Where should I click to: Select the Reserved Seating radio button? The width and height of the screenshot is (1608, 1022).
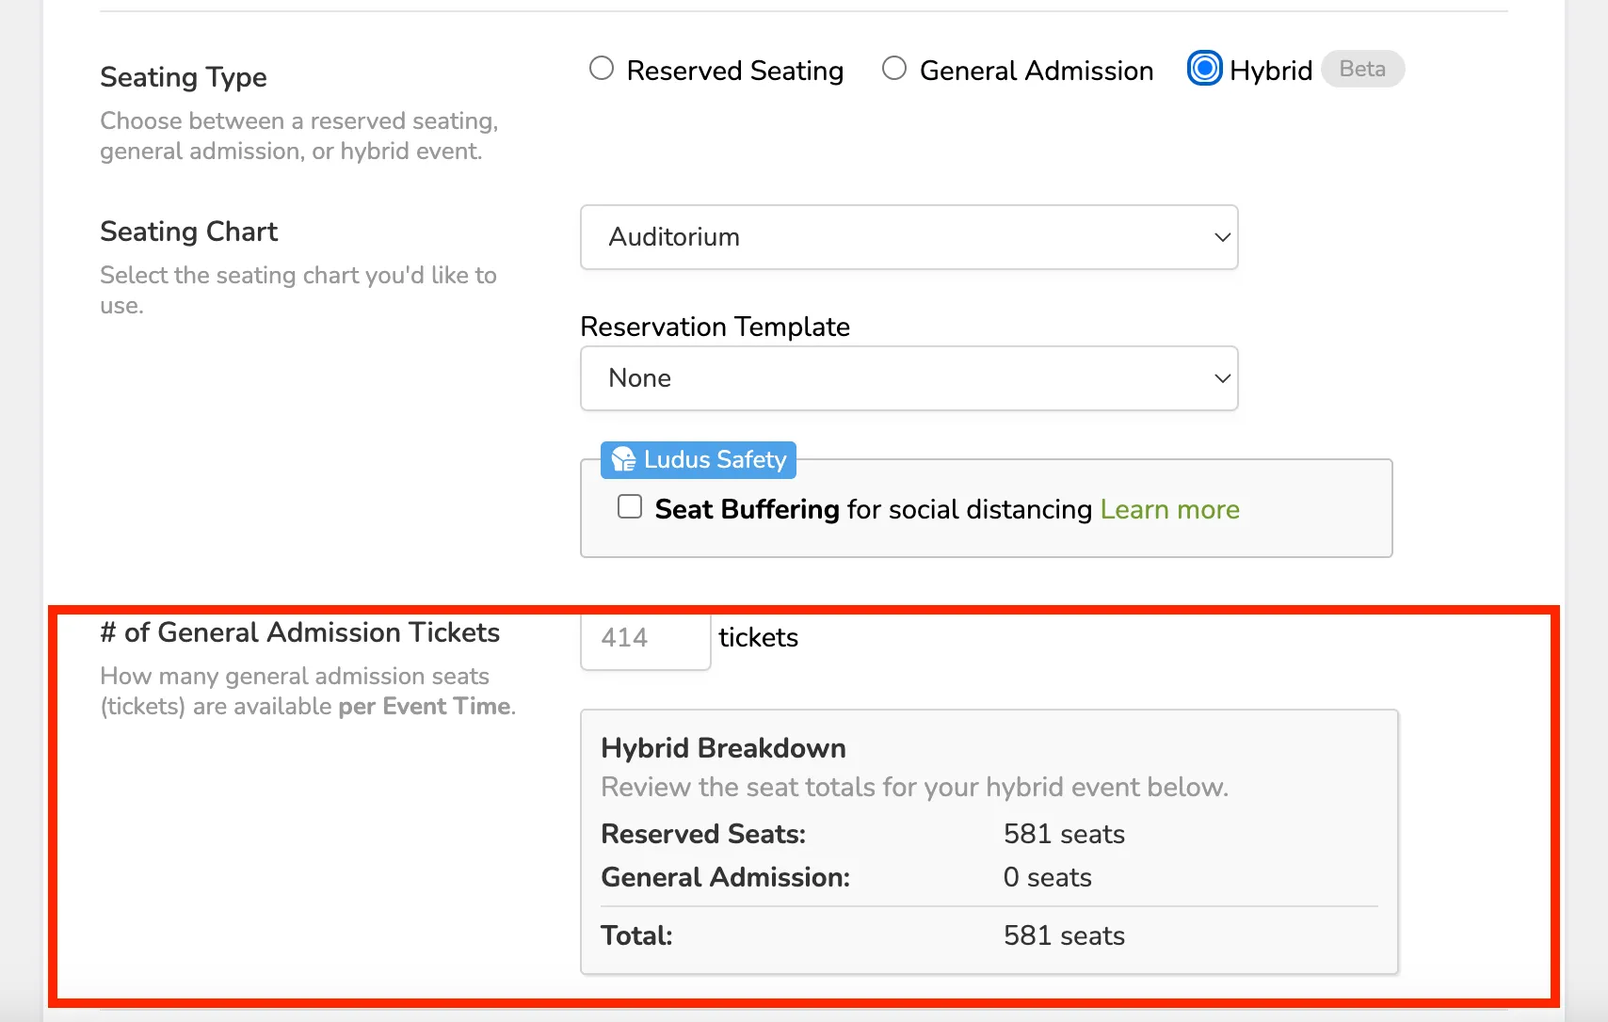tap(602, 69)
